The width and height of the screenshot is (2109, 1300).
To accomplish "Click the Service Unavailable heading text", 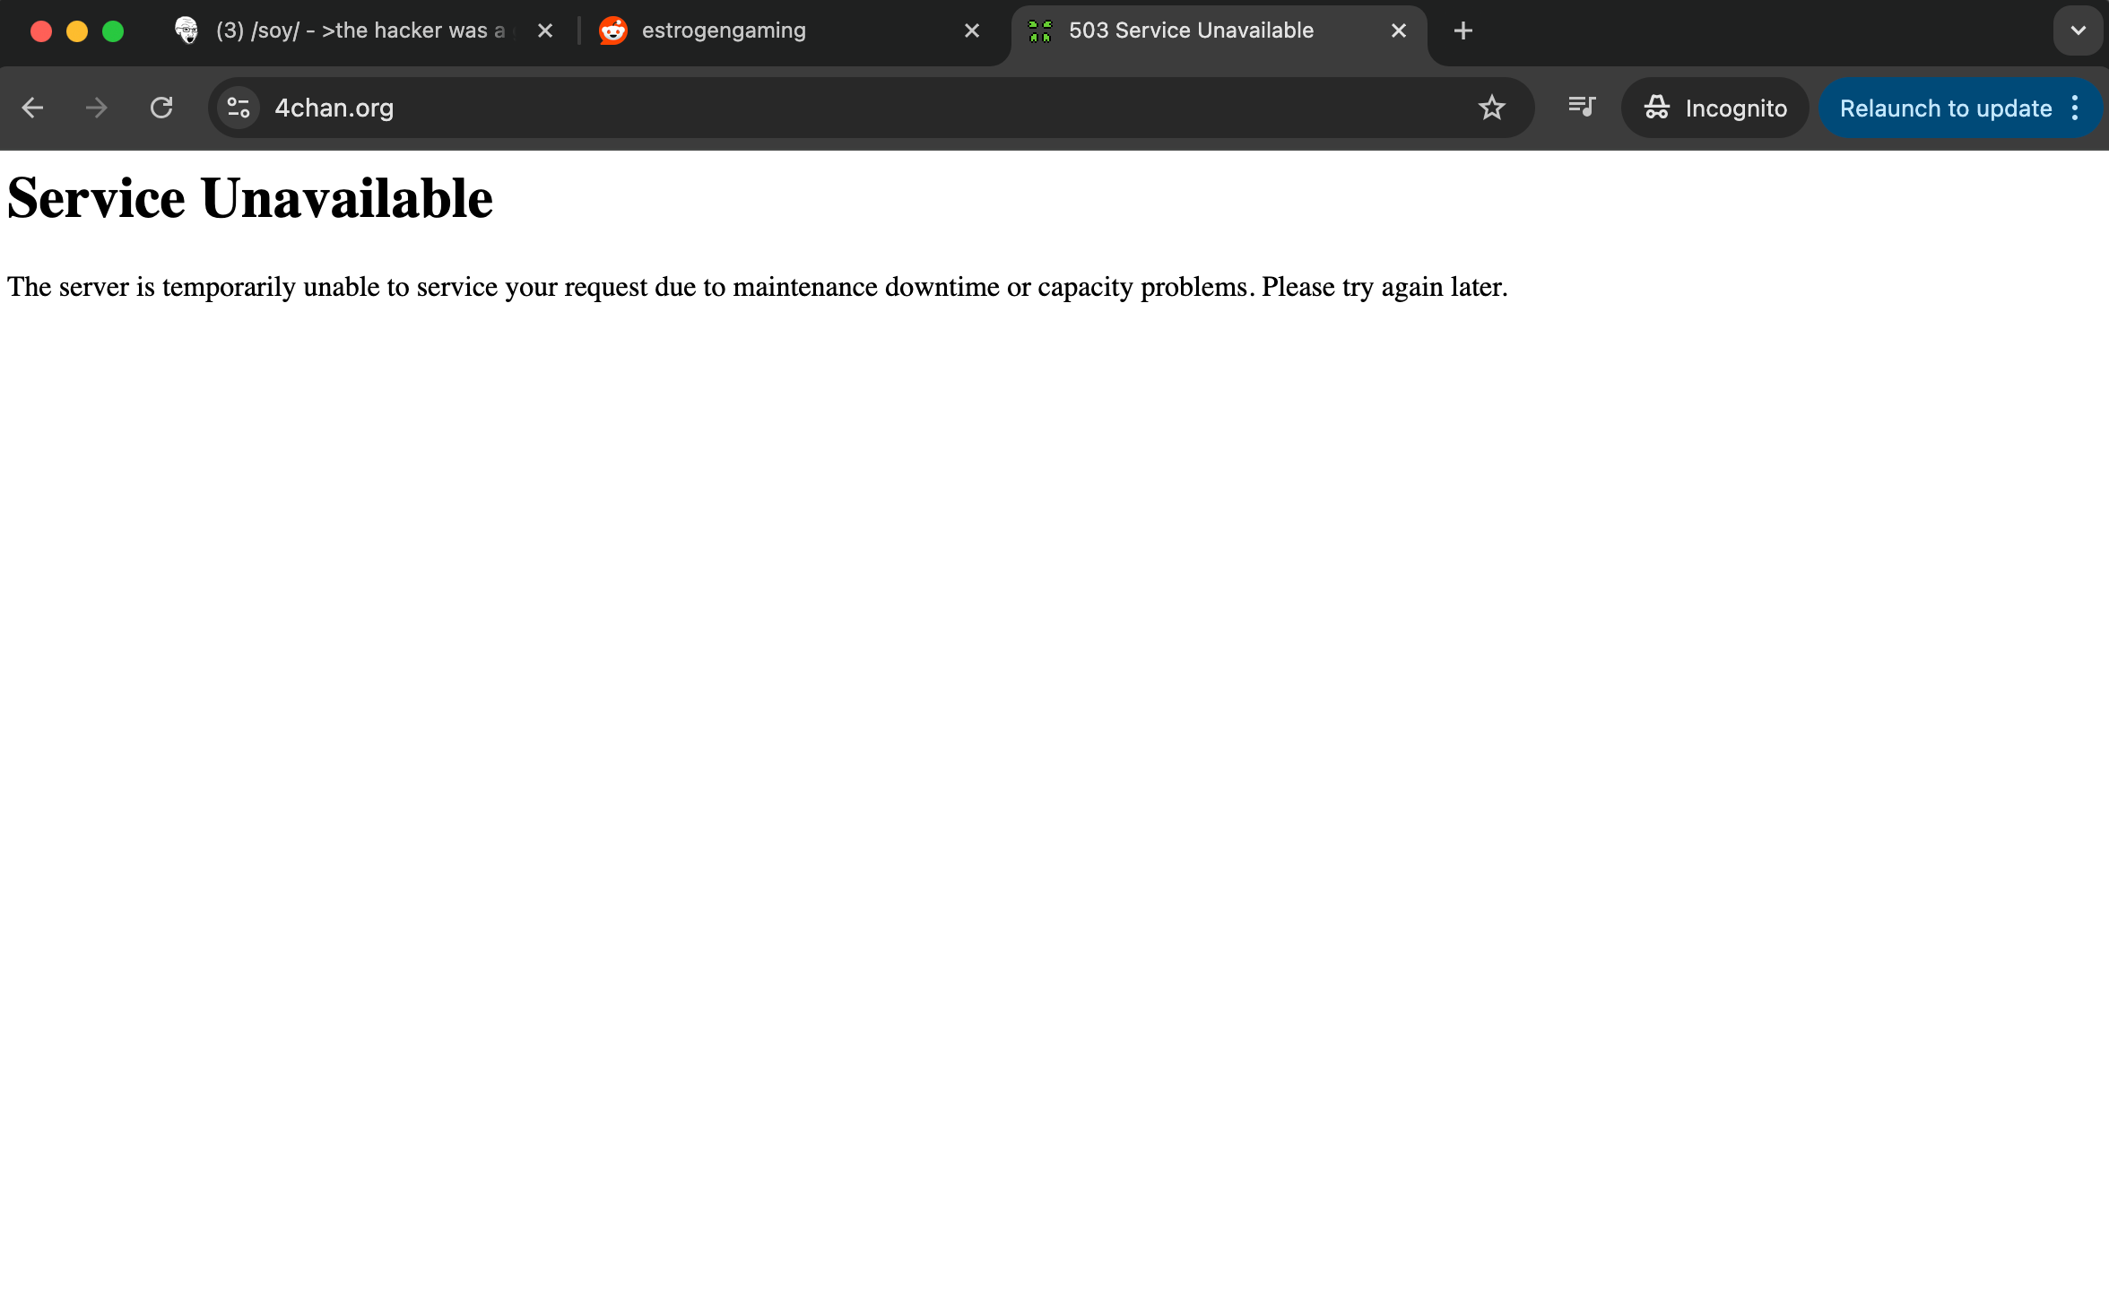I will [x=250, y=198].
